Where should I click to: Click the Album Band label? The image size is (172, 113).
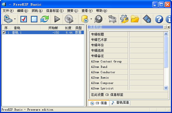pos(99,67)
